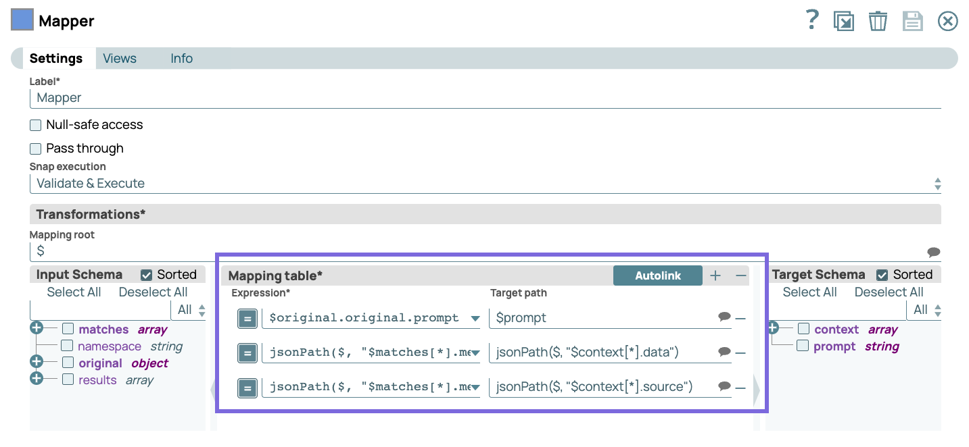Expand the matches array node
Viewport: 969px width, 447px height.
(37, 329)
